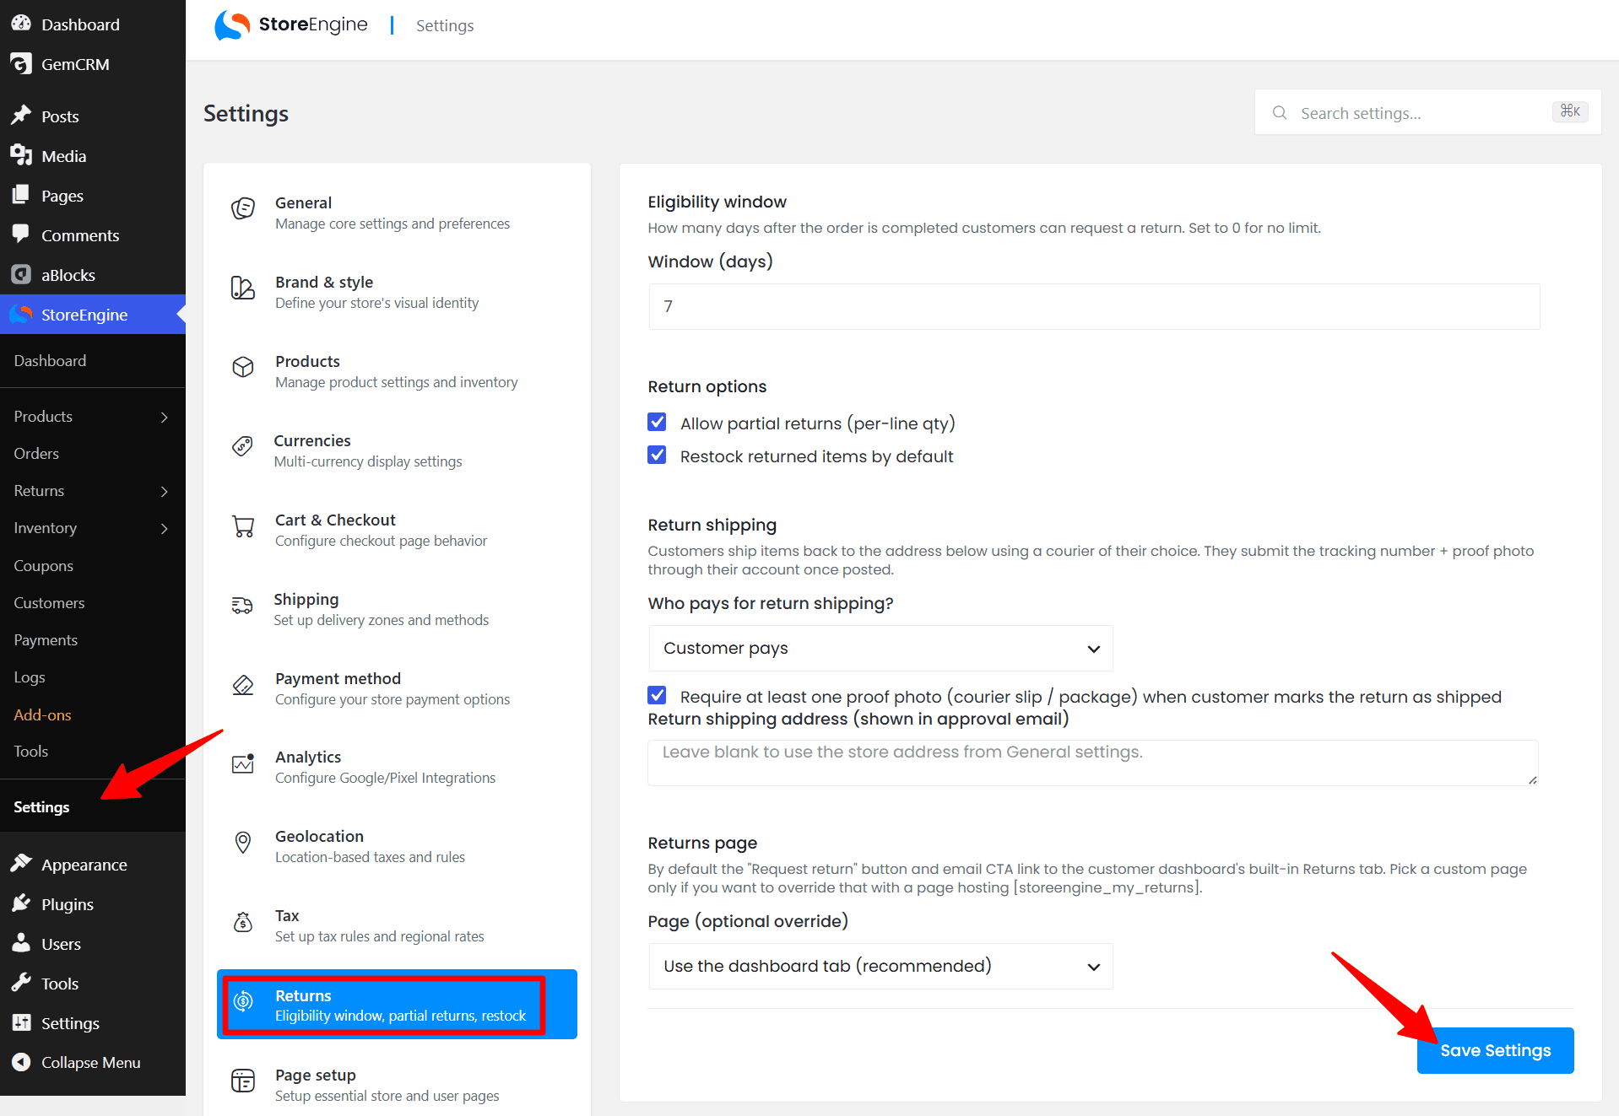The width and height of the screenshot is (1619, 1116).
Task: Click 'Setup essential store and user pages' text
Action: [x=387, y=1096]
